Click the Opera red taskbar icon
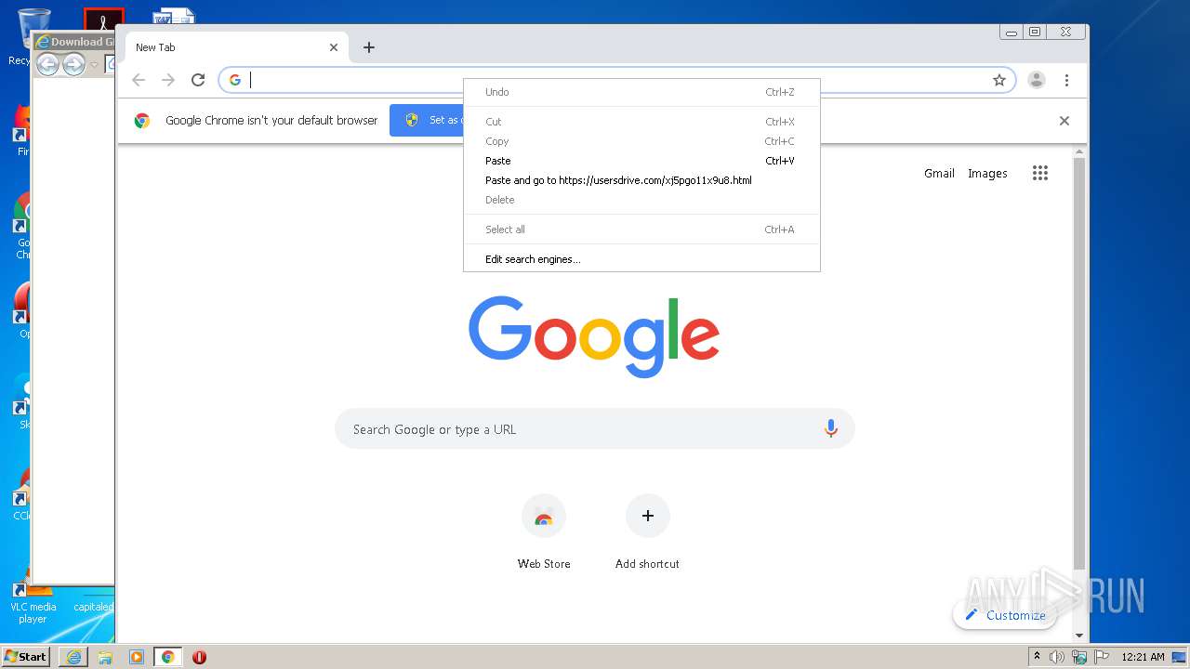This screenshot has height=669, width=1190. pos(199,657)
